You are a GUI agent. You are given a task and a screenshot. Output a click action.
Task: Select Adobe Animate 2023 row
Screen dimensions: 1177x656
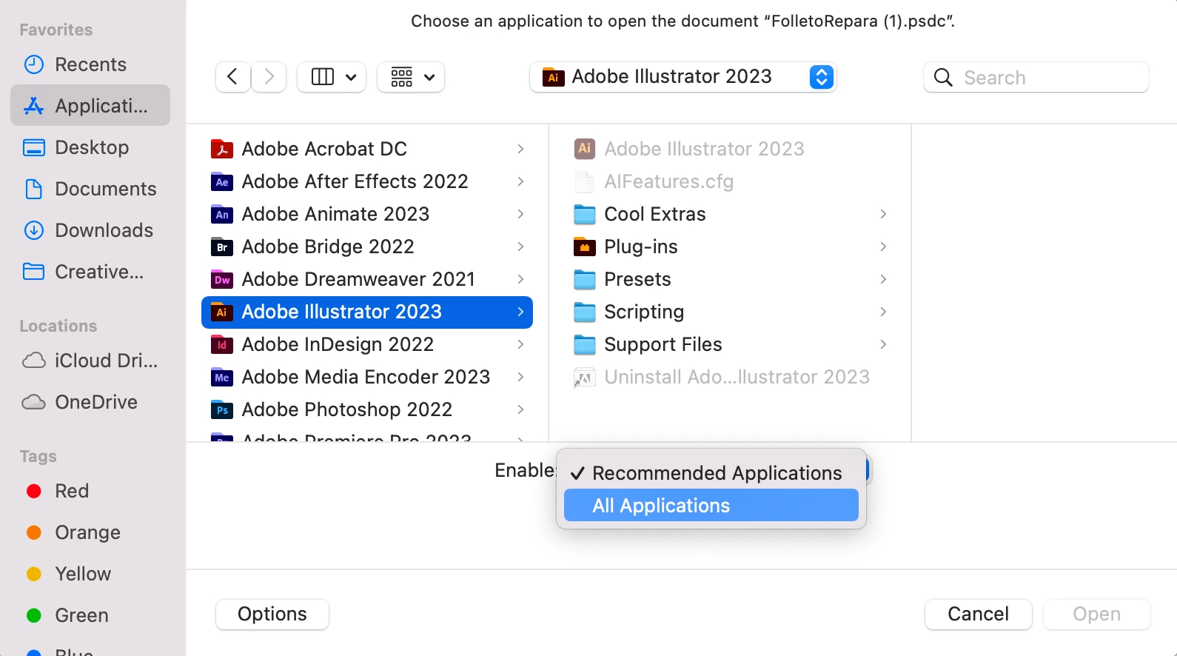367,214
